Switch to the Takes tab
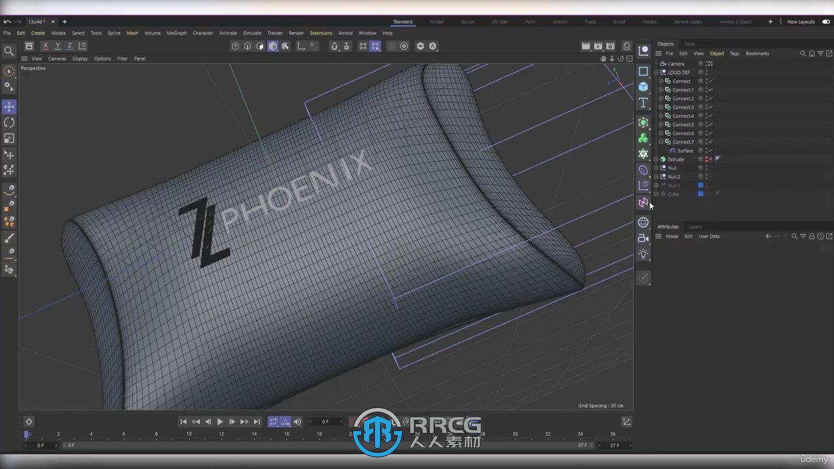Image resolution: width=834 pixels, height=469 pixels. coord(689,44)
